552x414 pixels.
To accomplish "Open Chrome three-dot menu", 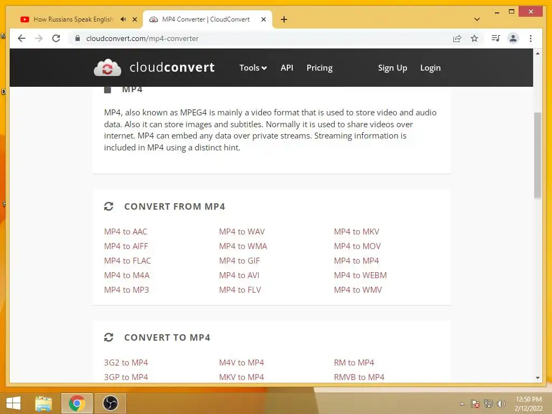I will tap(530, 38).
